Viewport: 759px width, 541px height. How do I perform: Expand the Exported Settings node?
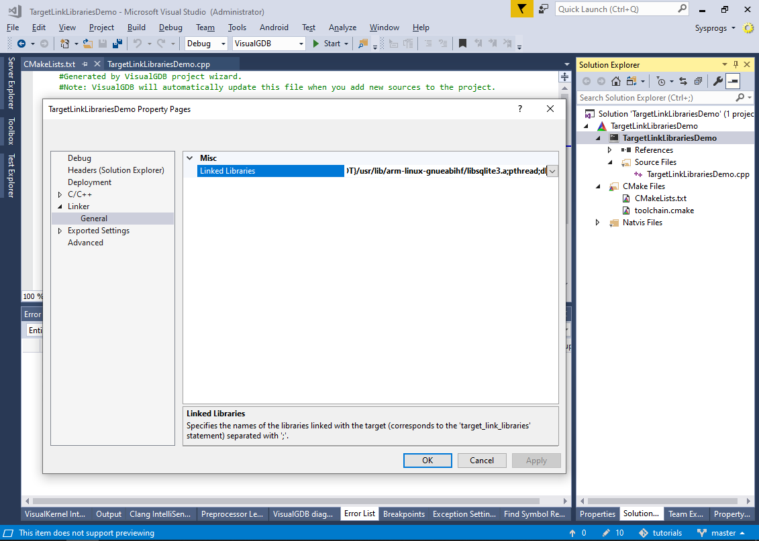[x=60, y=231]
